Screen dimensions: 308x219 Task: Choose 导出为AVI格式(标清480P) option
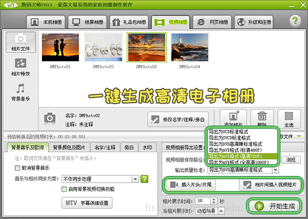[242, 150]
